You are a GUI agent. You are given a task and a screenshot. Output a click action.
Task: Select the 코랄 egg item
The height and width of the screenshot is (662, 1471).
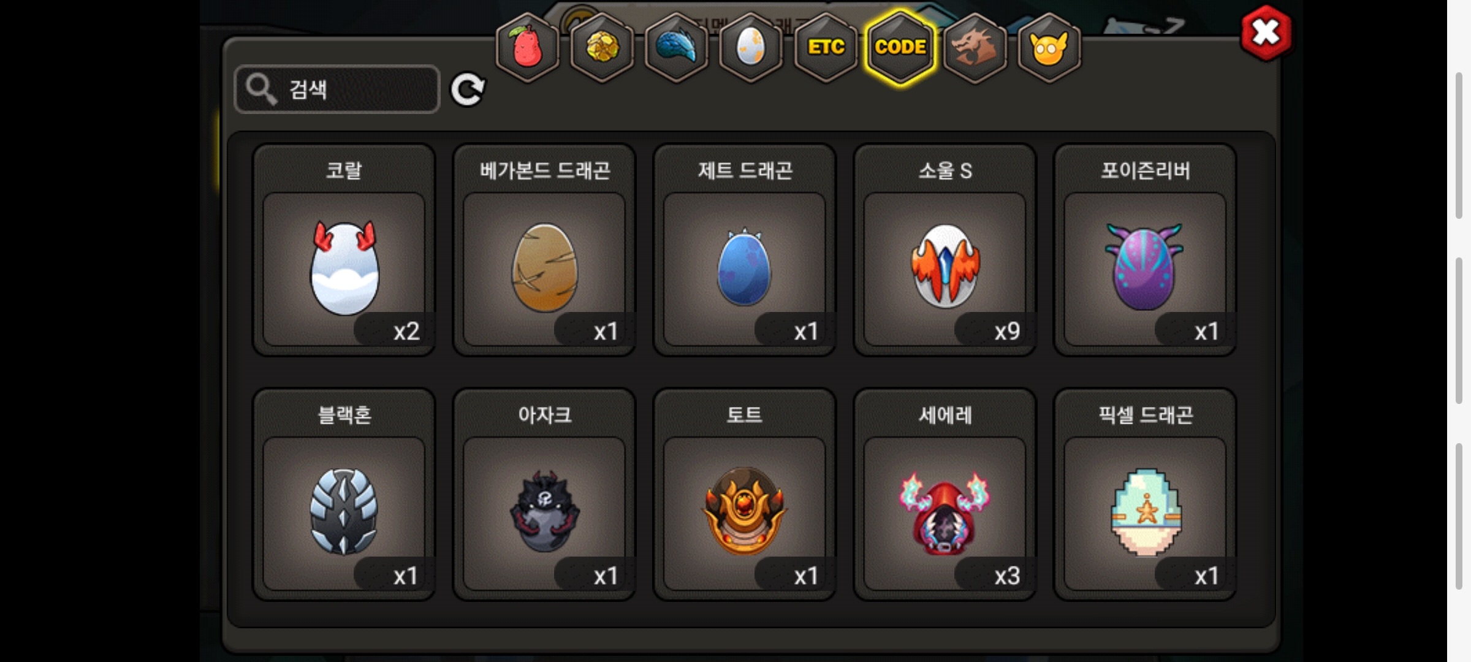click(344, 250)
